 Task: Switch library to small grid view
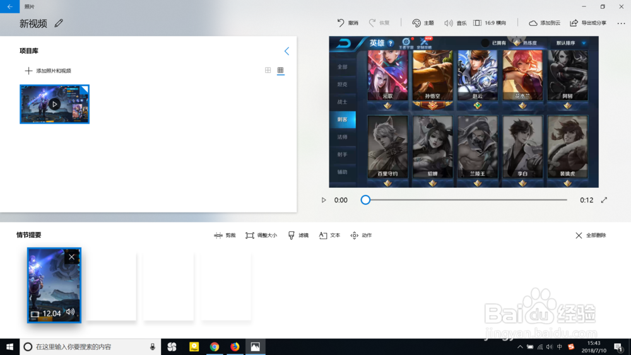pyautogui.click(x=281, y=71)
